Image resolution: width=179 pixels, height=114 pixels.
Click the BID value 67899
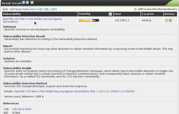click(16, 113)
